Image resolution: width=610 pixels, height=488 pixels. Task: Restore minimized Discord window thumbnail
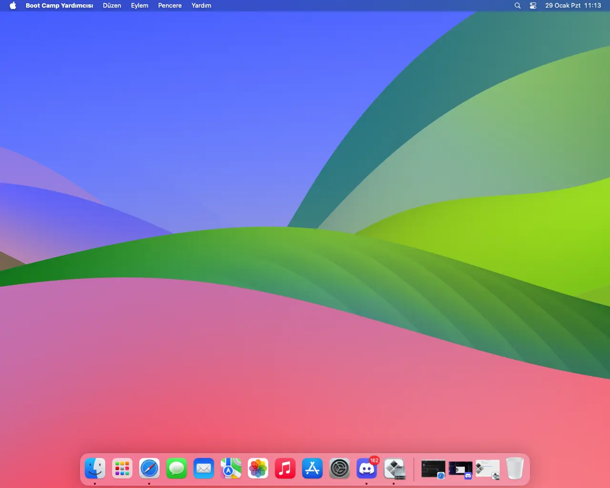(x=460, y=469)
